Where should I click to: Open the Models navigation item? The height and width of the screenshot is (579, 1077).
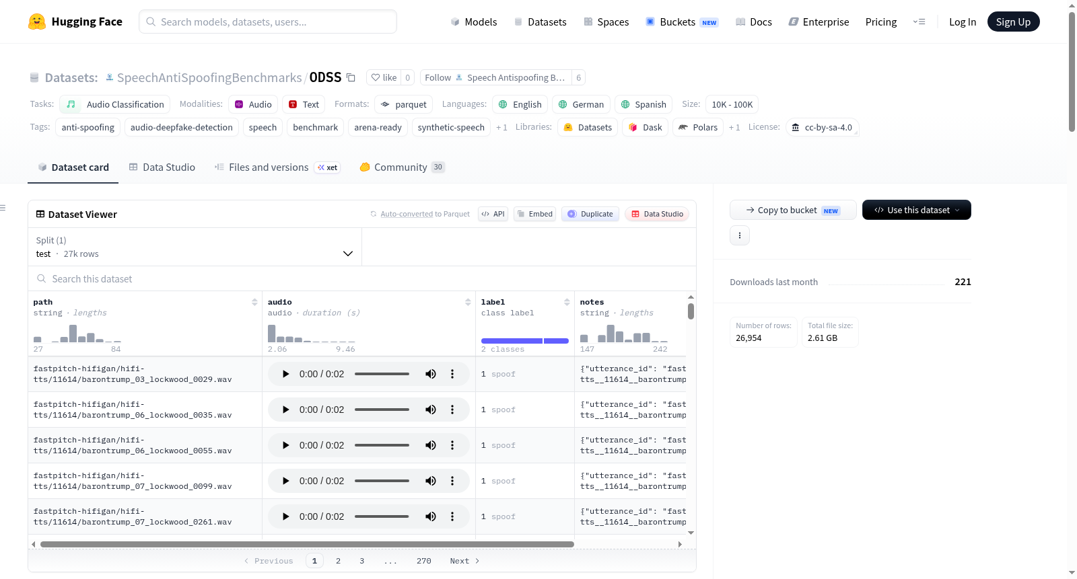point(474,22)
